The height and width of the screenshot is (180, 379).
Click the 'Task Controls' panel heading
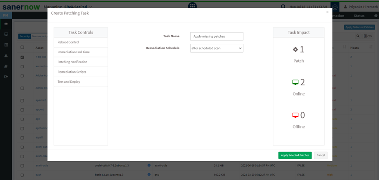click(81, 32)
